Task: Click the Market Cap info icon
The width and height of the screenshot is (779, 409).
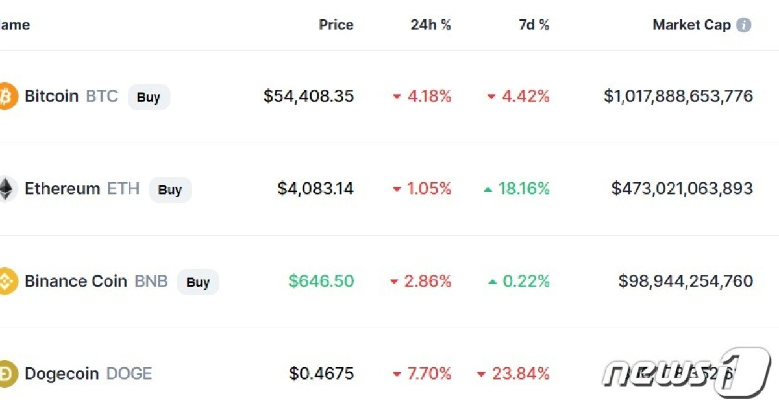Action: click(x=744, y=25)
